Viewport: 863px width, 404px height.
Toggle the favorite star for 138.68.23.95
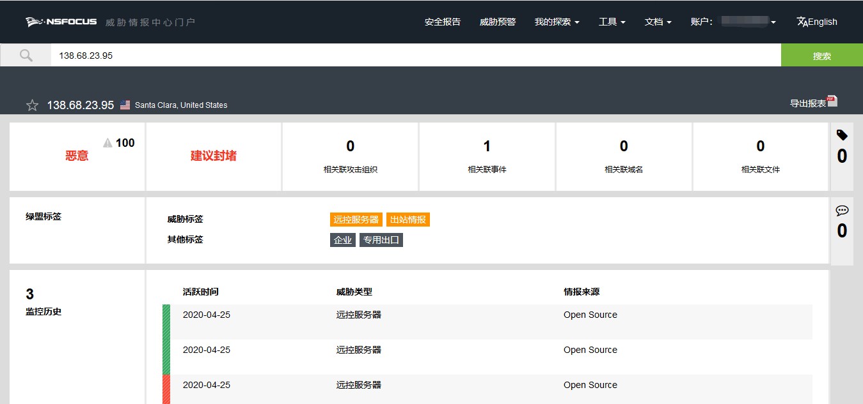pos(32,105)
